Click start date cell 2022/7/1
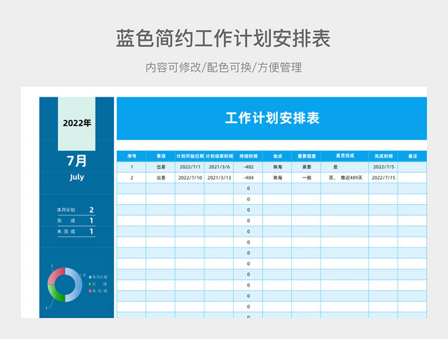This screenshot has width=448, height=339. coord(190,167)
